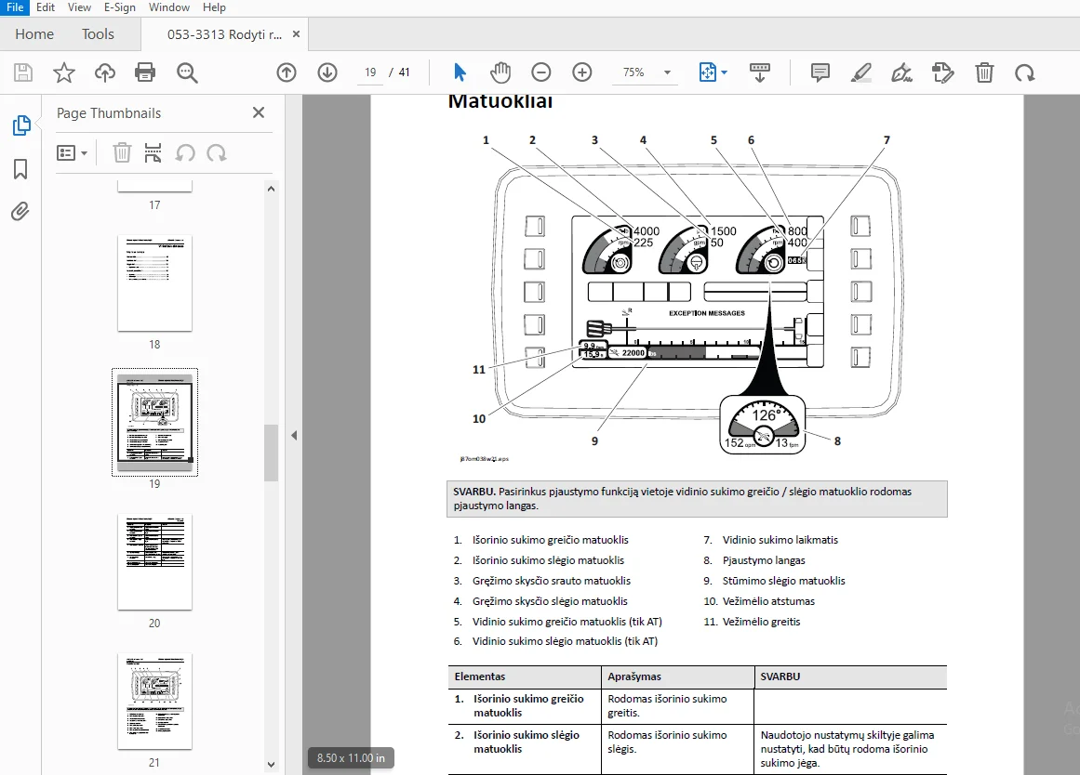Rotate view using toolbar rotate icon
Viewport: 1080px width, 775px height.
click(x=1025, y=72)
